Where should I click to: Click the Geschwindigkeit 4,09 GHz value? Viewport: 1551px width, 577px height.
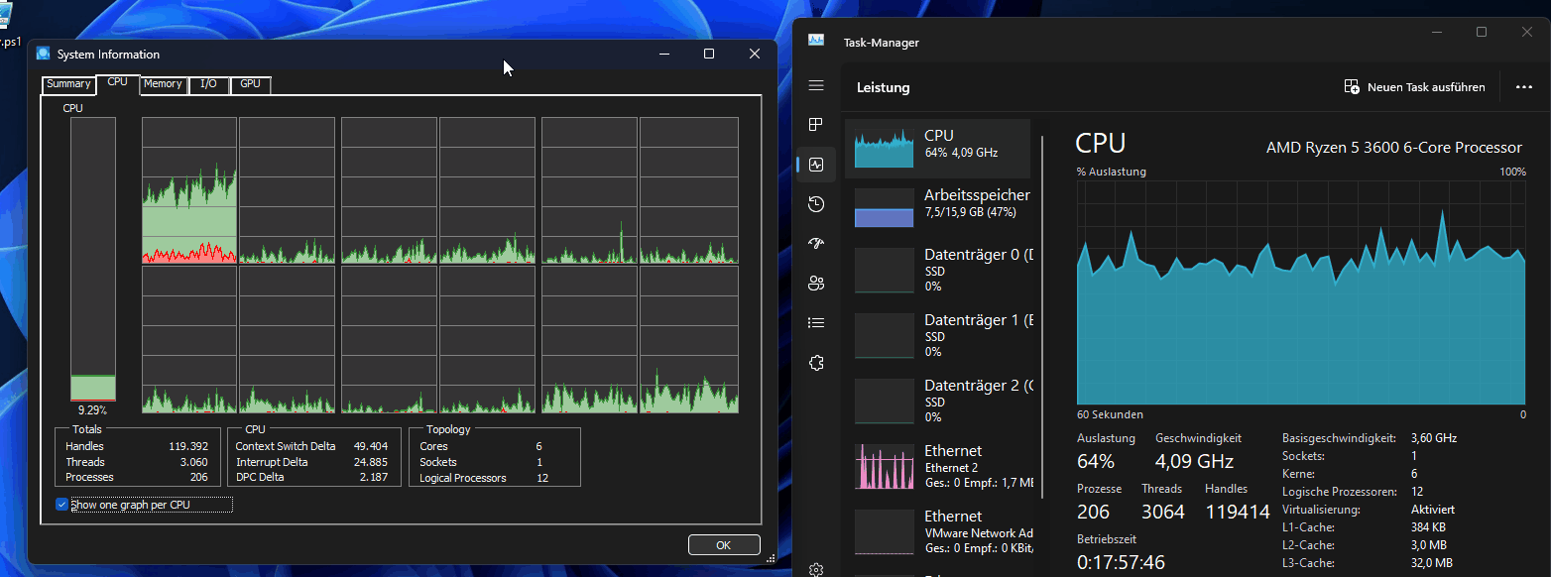point(1194,461)
